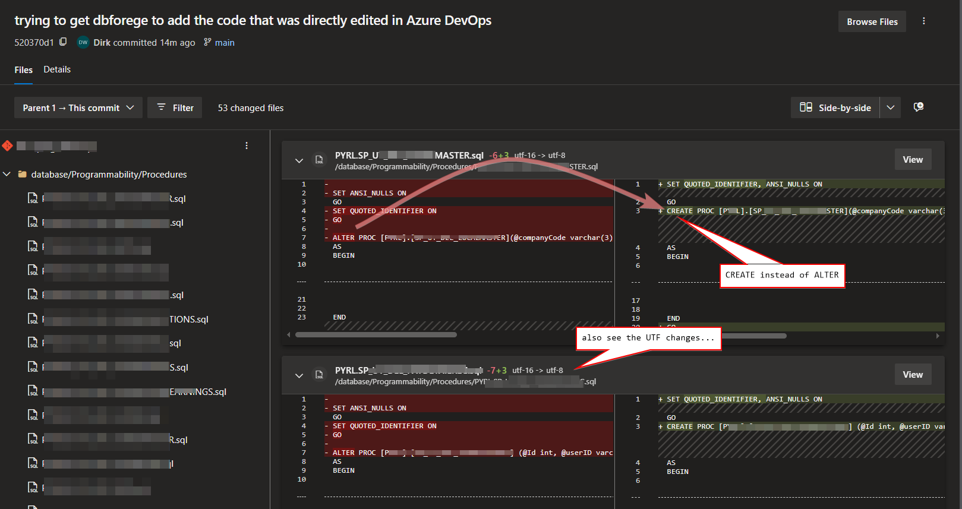Click the folder icon of database/Programmability/Procedures

[23, 174]
